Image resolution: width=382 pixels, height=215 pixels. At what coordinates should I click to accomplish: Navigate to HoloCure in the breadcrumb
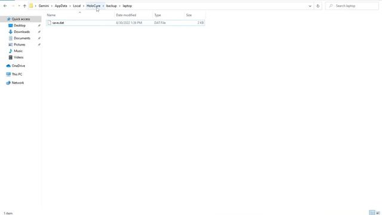[x=94, y=6]
